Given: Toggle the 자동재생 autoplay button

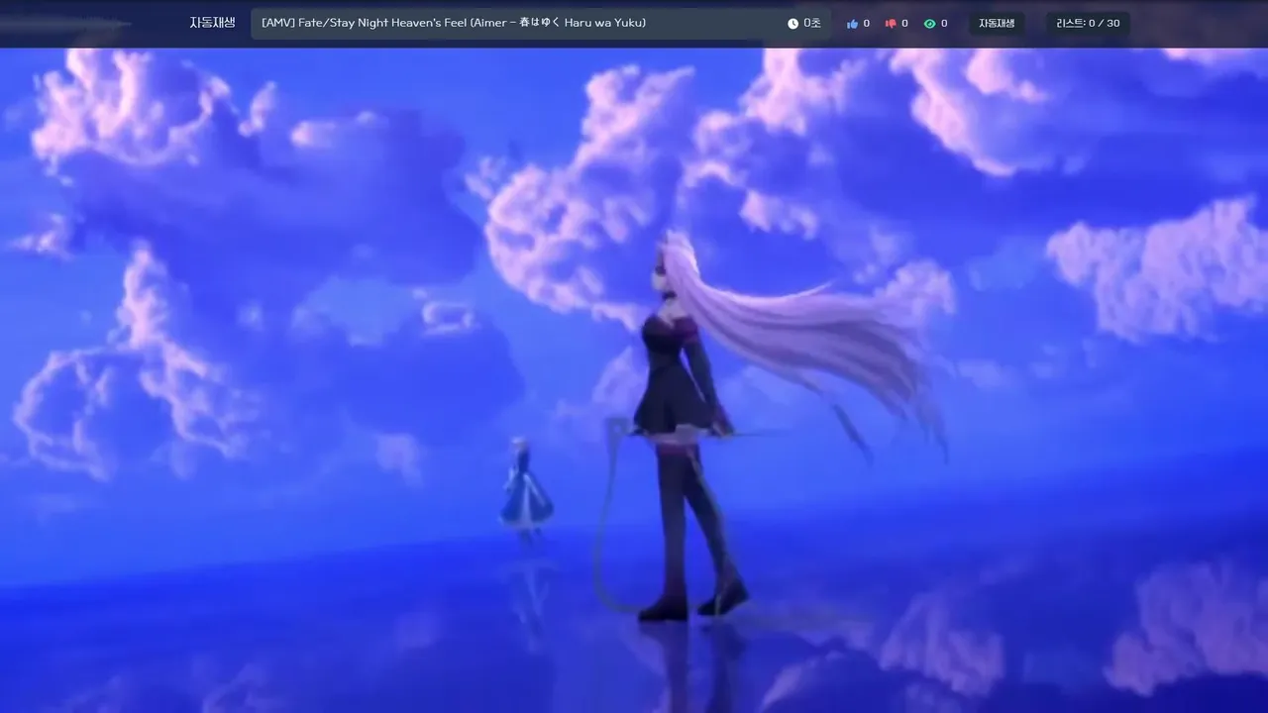Looking at the screenshot, I should 997,24.
